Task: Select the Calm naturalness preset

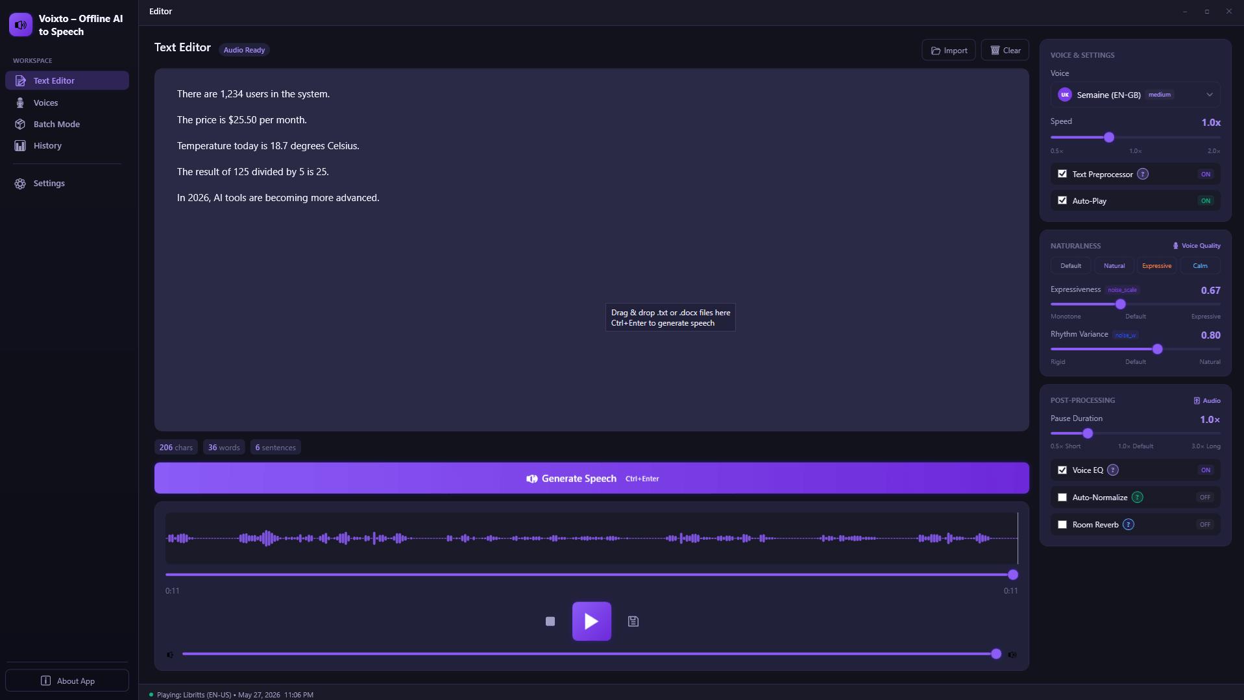Action: [1200, 265]
